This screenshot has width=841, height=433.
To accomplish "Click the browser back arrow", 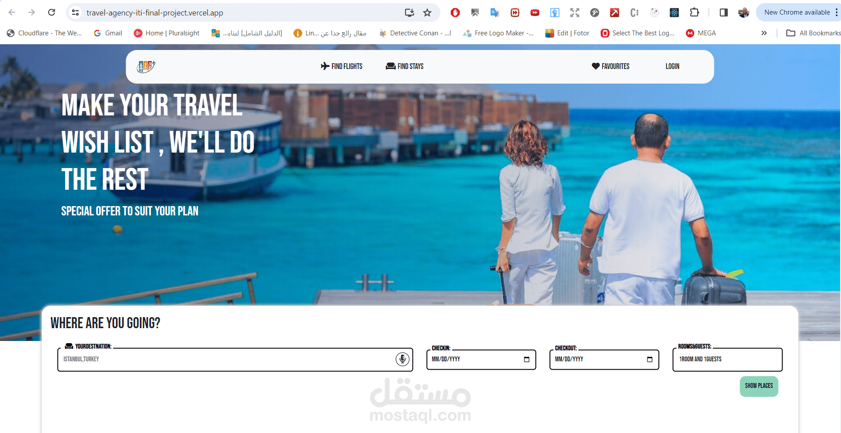I will [x=12, y=12].
